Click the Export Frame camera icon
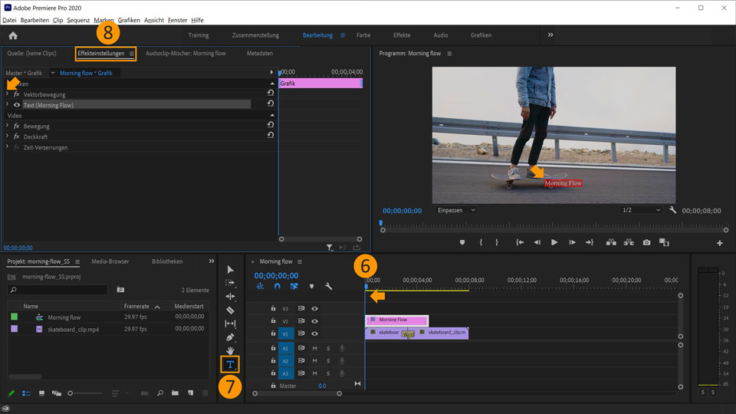736x414 pixels. coord(646,242)
